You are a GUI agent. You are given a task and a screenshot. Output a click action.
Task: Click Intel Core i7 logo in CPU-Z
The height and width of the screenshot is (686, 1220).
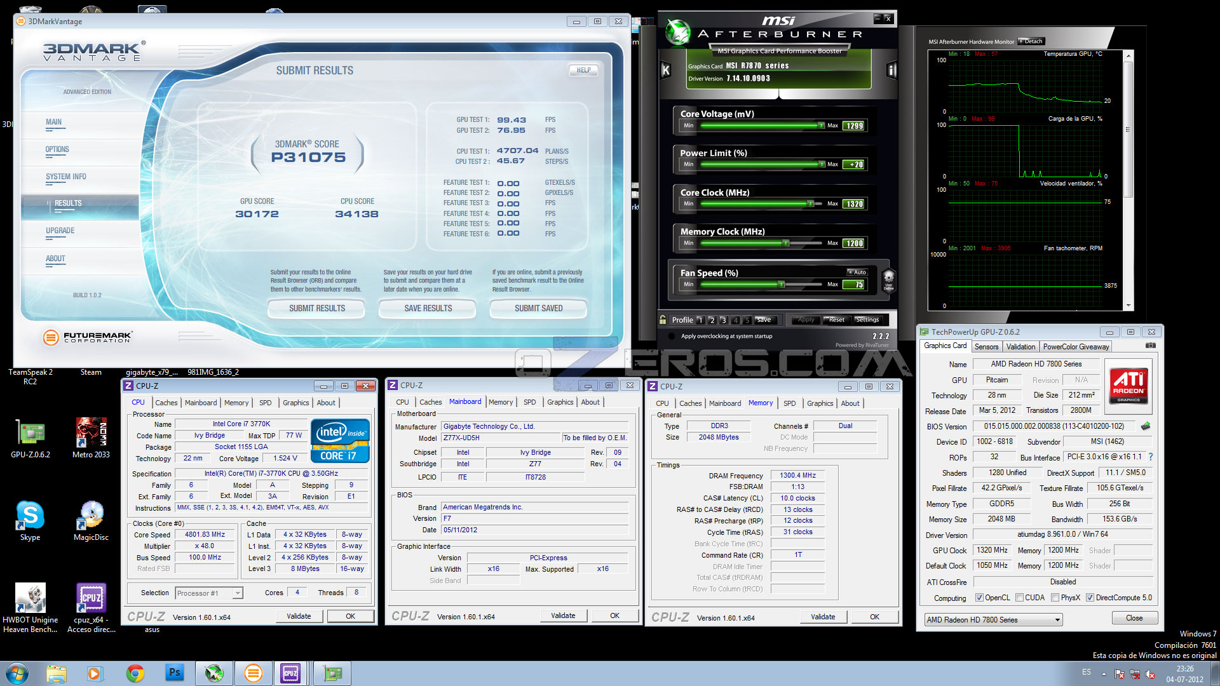tap(341, 440)
